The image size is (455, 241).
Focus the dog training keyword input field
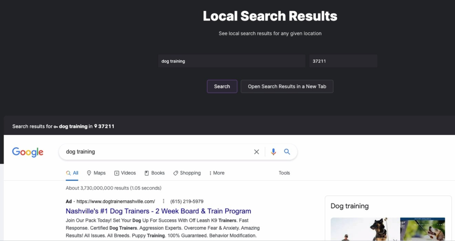point(231,61)
